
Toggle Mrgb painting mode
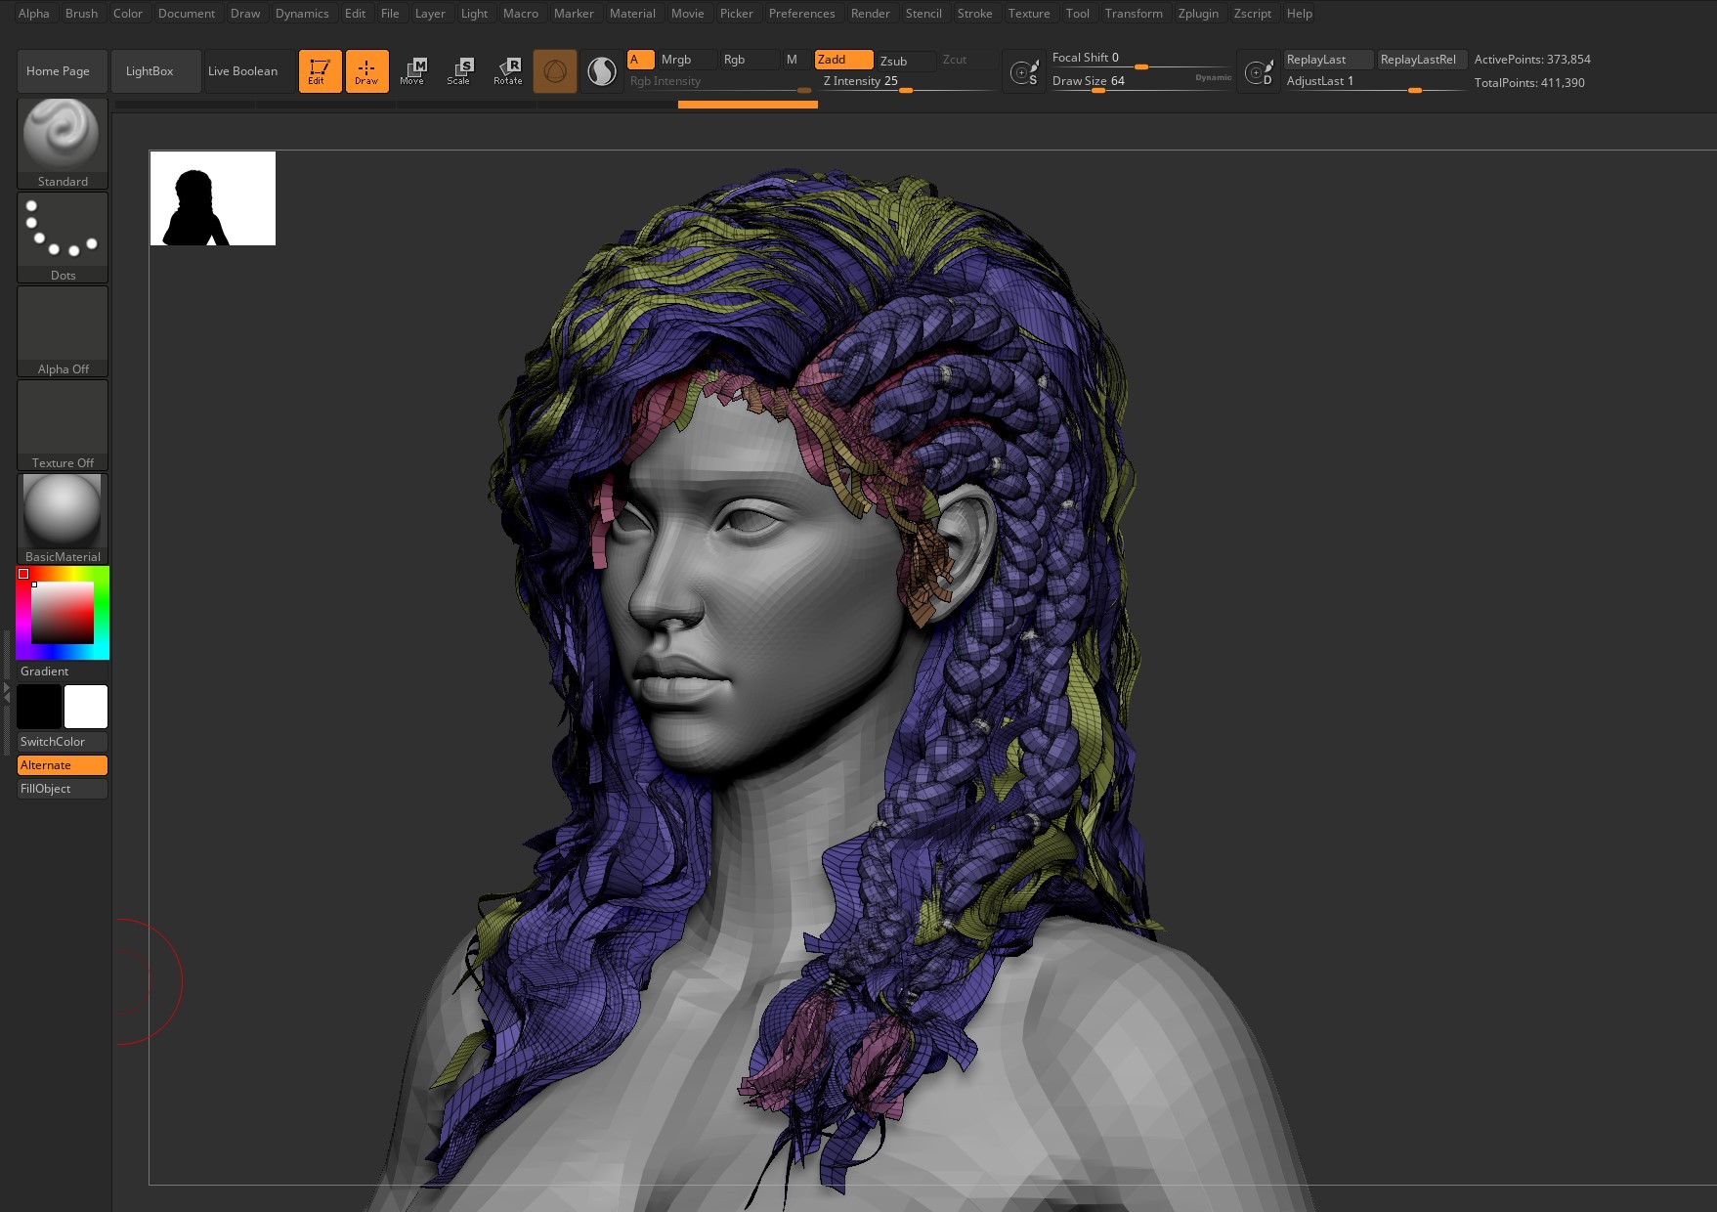click(683, 60)
